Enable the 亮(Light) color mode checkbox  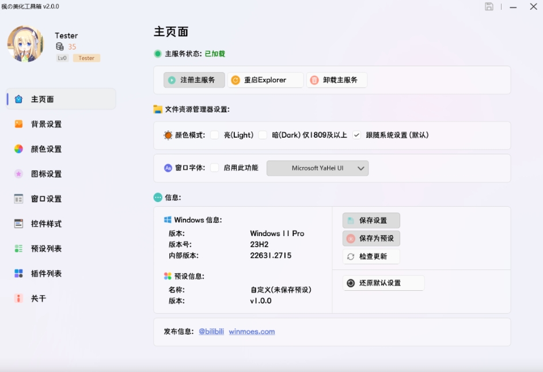click(215, 135)
